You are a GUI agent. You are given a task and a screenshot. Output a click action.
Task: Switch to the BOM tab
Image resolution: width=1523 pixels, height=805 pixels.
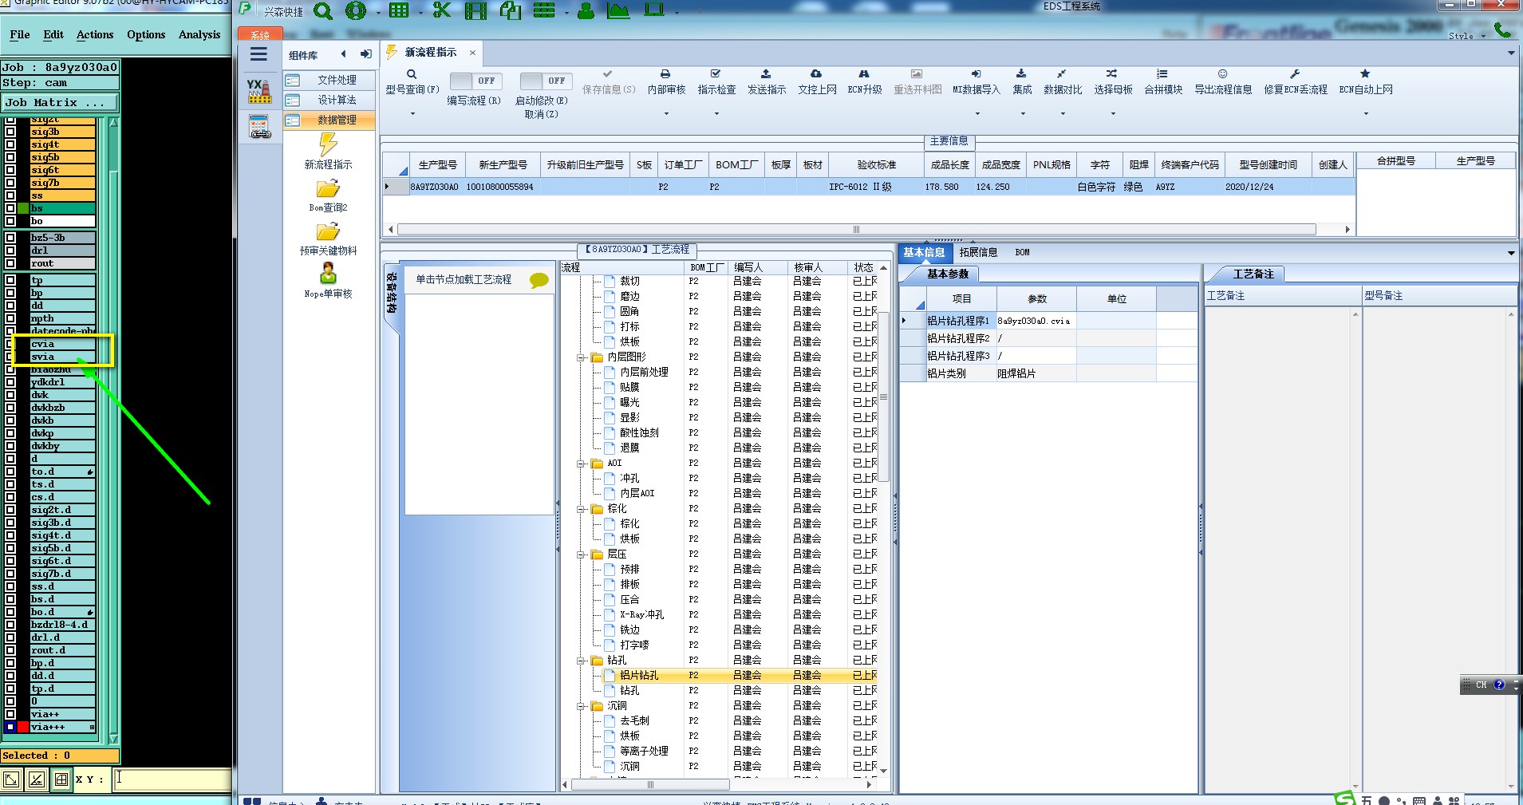(x=1022, y=252)
